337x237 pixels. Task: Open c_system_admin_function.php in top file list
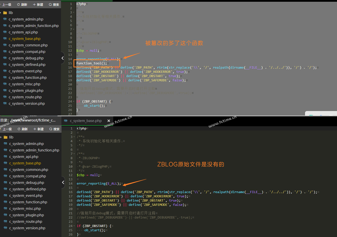coord(34,26)
